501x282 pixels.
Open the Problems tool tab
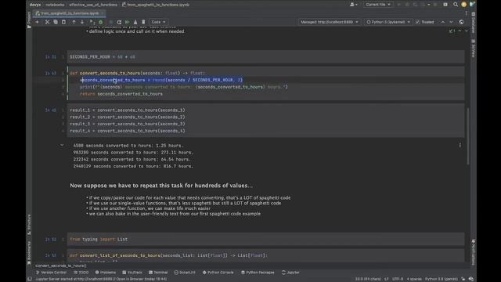[106, 273]
